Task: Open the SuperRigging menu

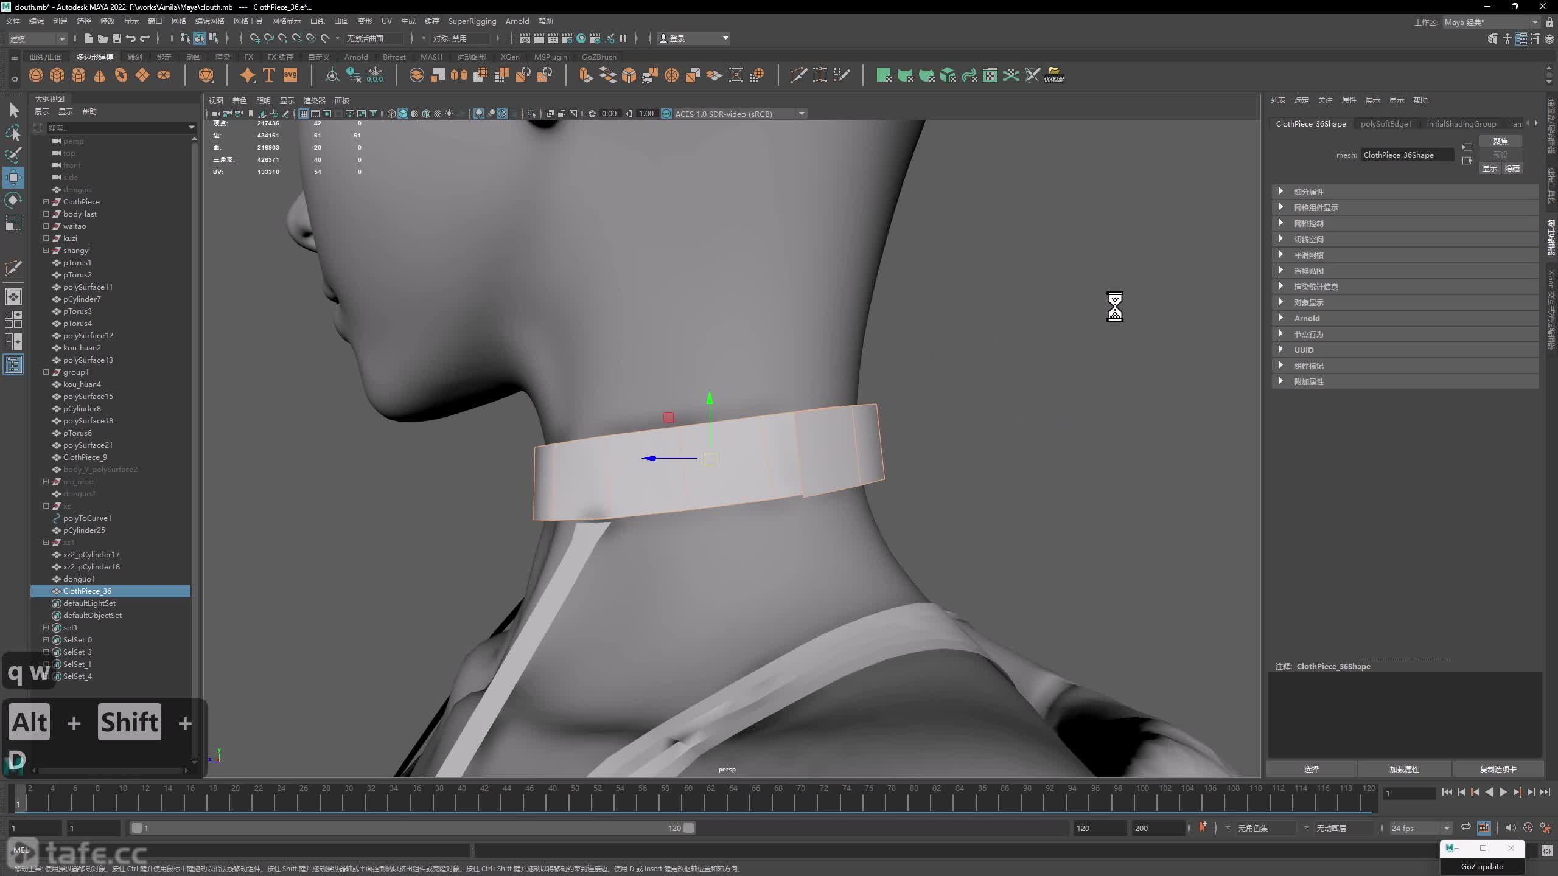Action: pyautogui.click(x=472, y=21)
